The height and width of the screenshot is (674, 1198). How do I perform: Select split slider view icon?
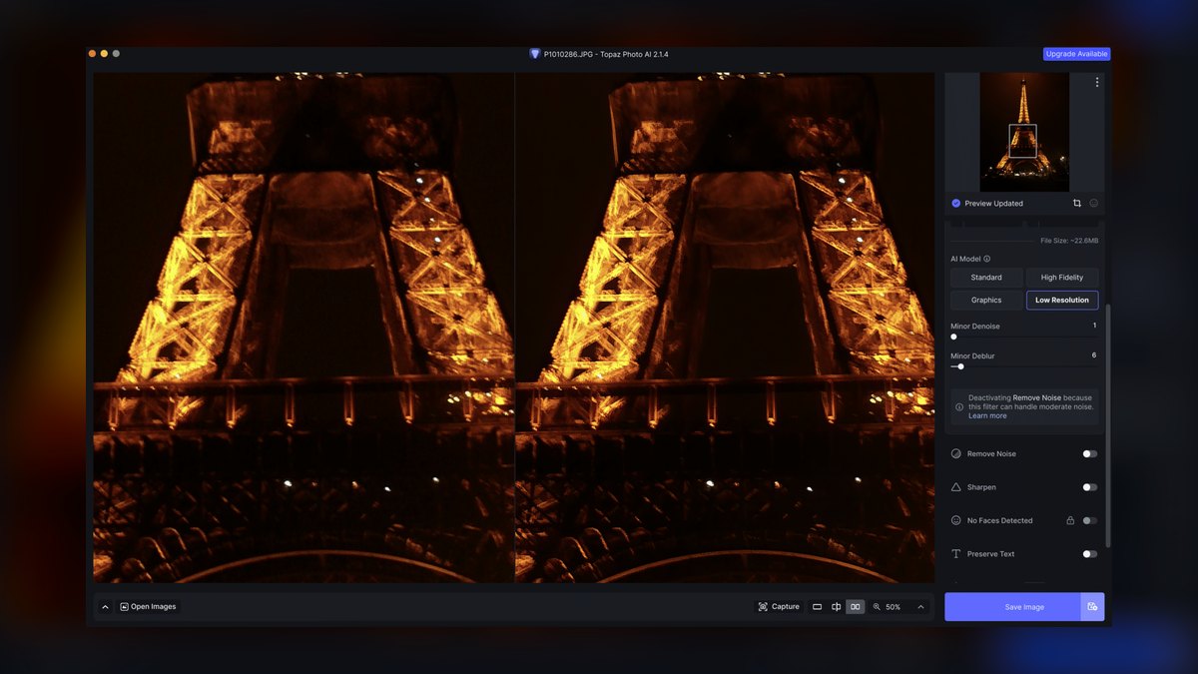tap(837, 607)
